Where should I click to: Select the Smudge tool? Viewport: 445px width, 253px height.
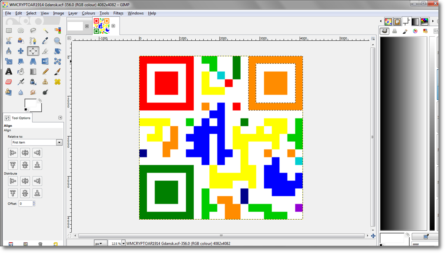coord(33,92)
